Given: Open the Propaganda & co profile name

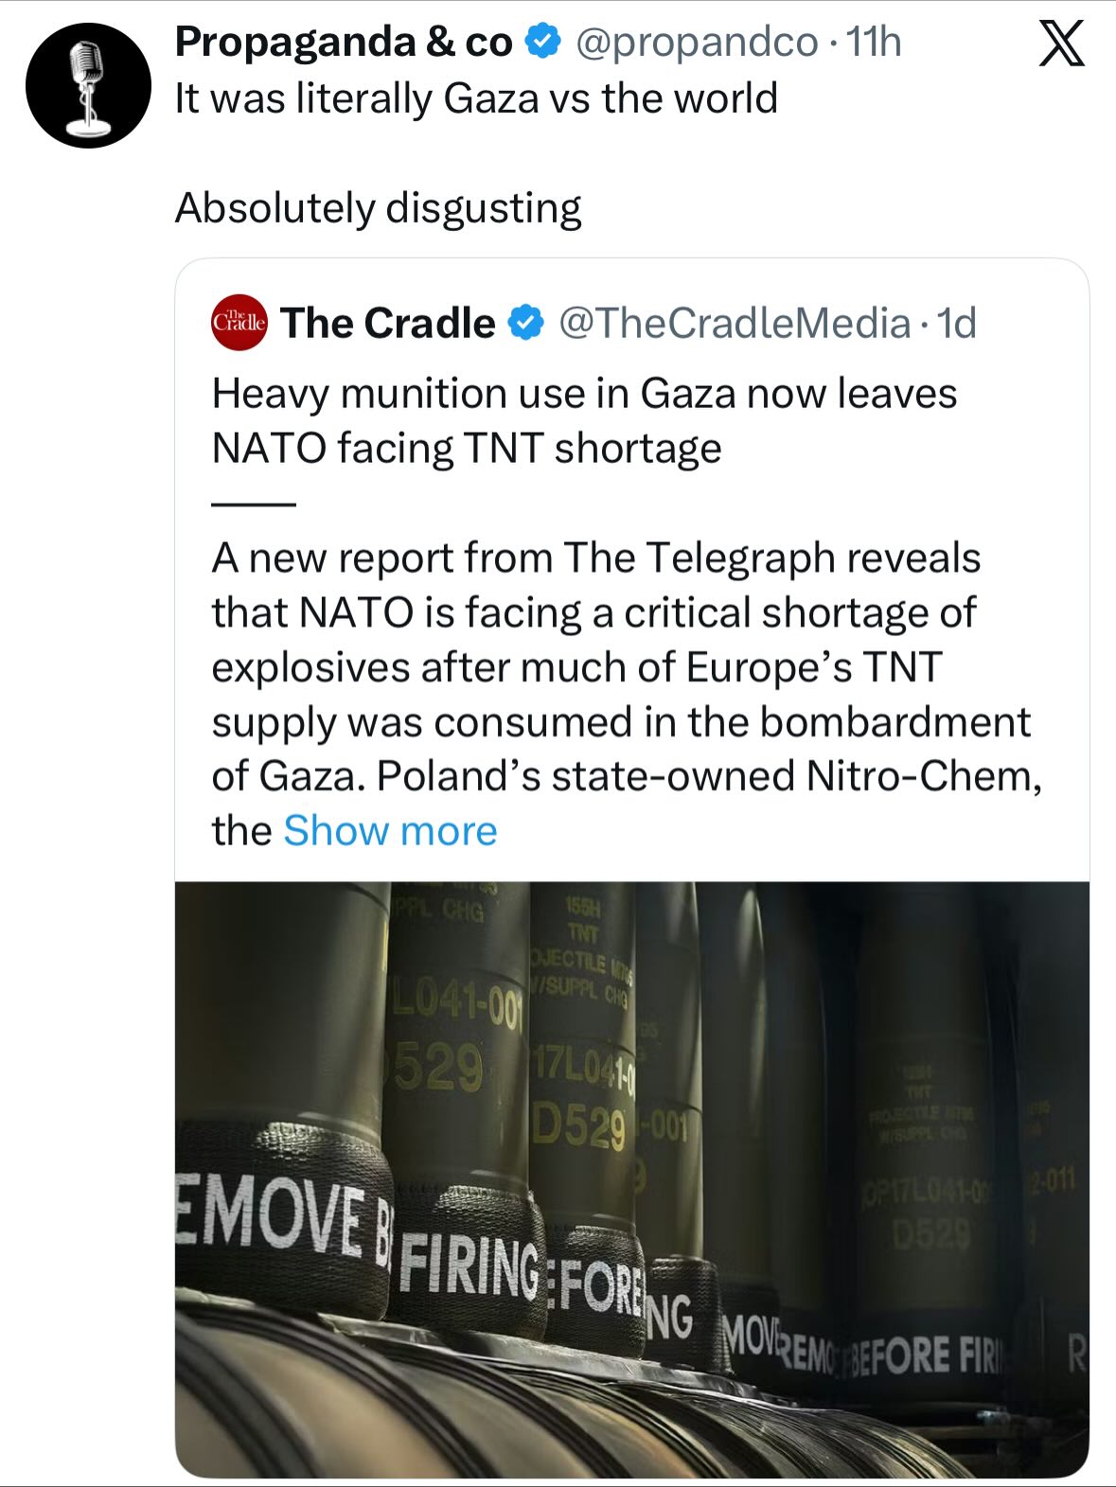Looking at the screenshot, I should coord(344,43).
